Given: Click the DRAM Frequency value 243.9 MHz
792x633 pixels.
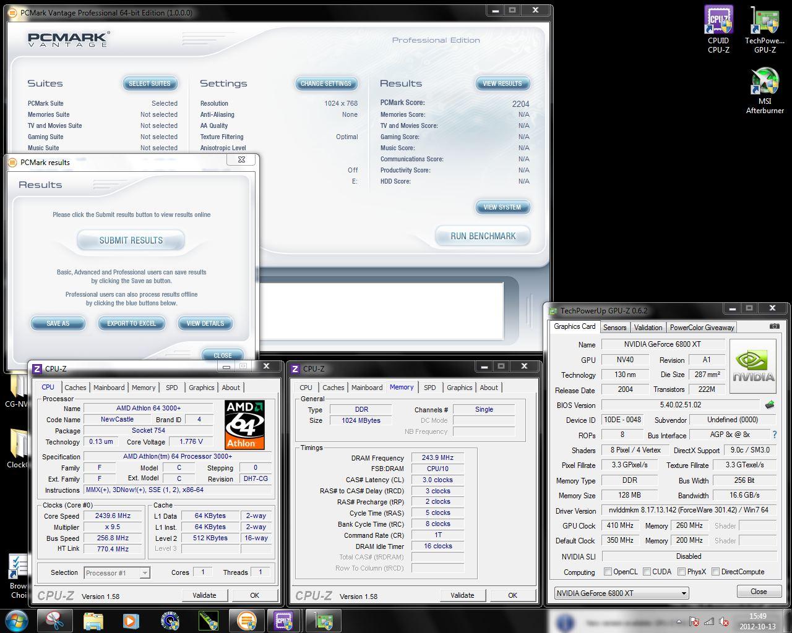Looking at the screenshot, I should click(x=437, y=457).
